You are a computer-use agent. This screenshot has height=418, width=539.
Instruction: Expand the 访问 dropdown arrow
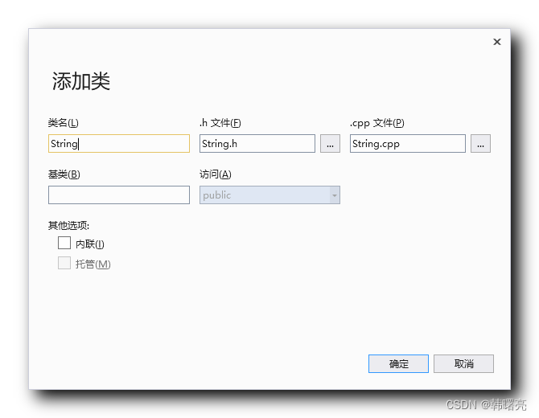(x=334, y=195)
